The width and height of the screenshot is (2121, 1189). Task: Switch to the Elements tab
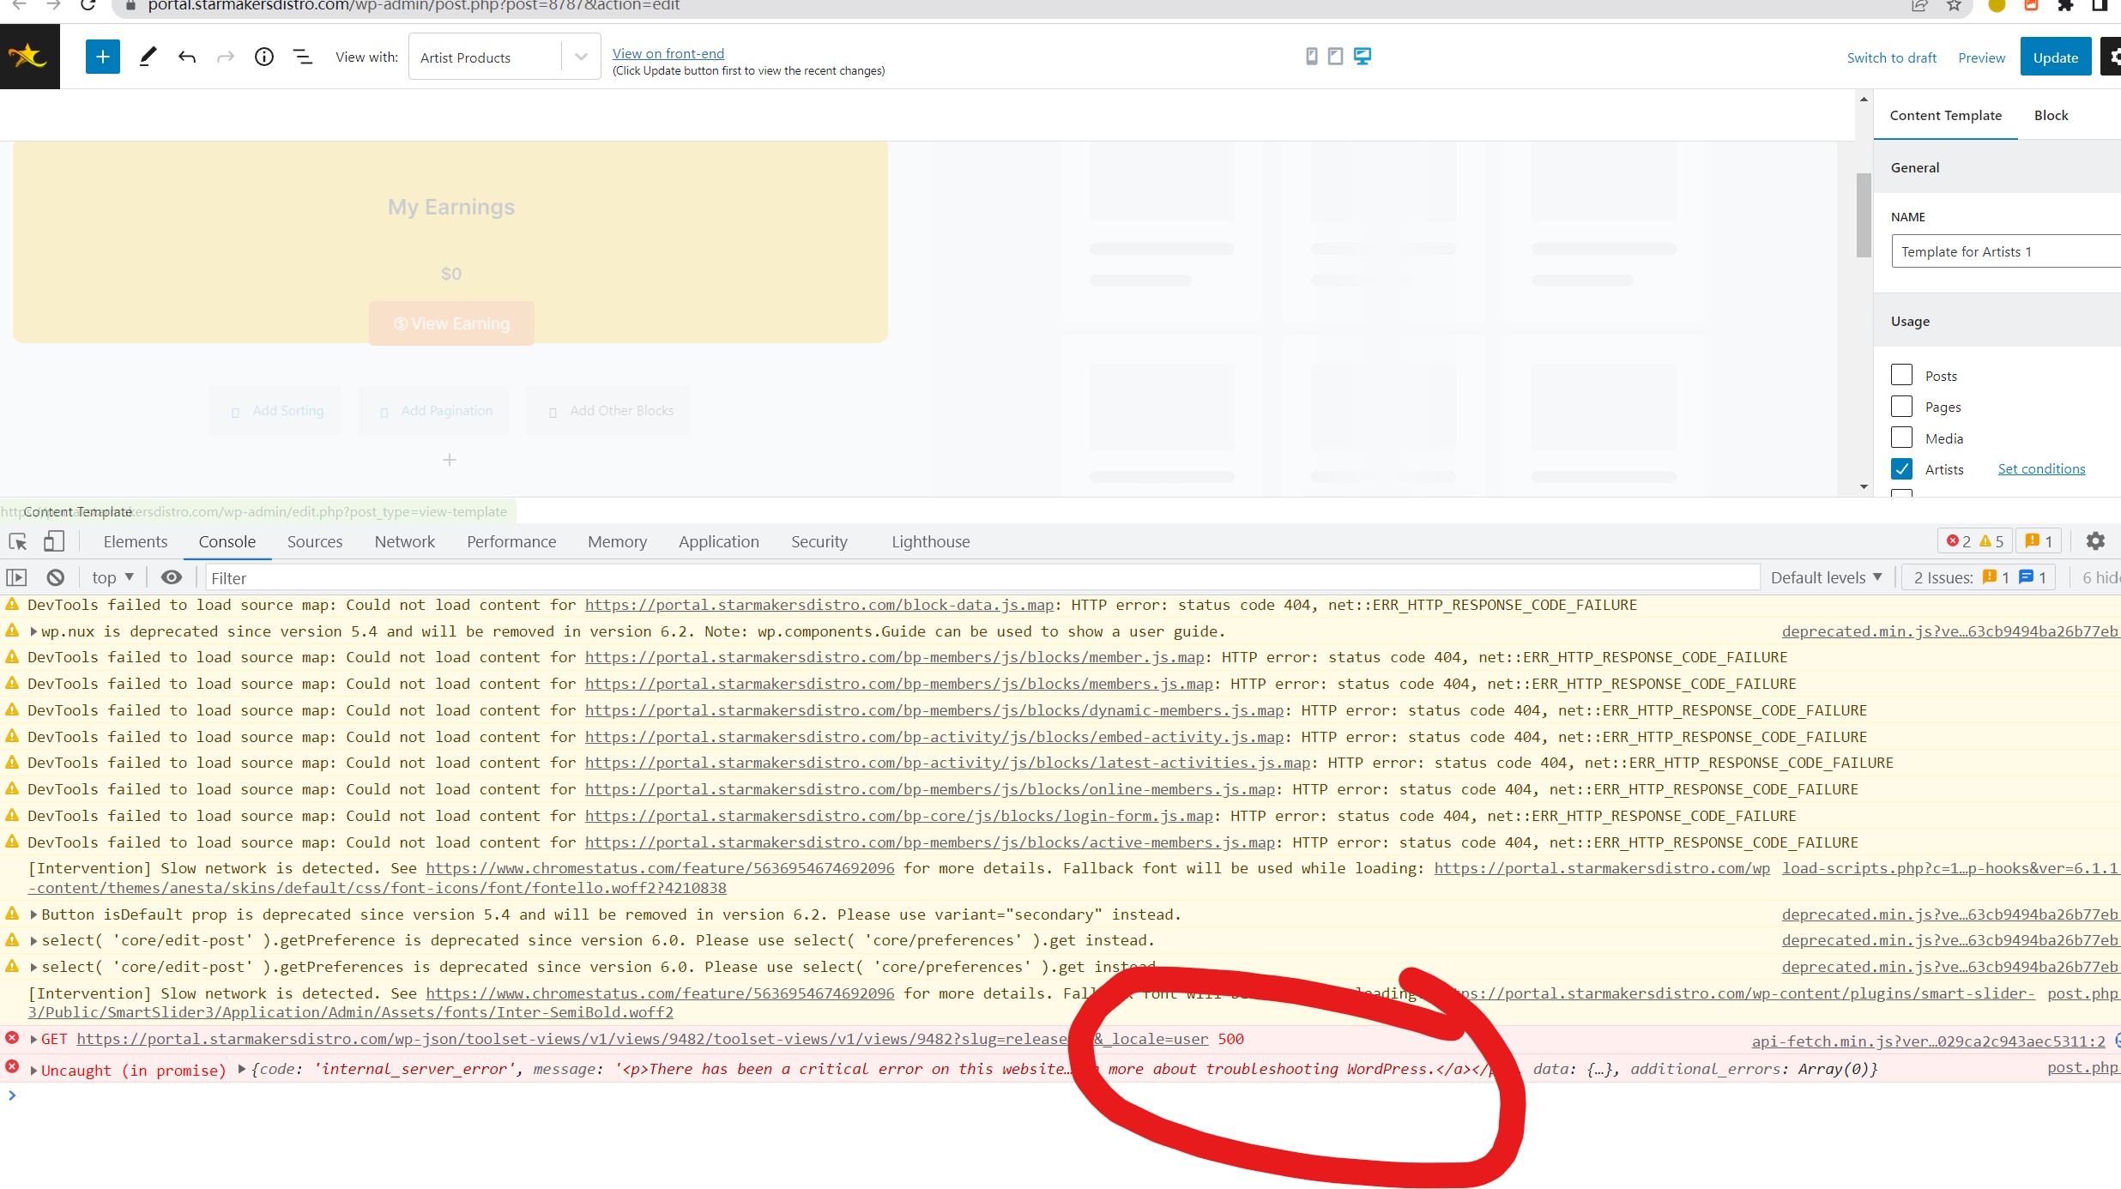pyautogui.click(x=136, y=541)
